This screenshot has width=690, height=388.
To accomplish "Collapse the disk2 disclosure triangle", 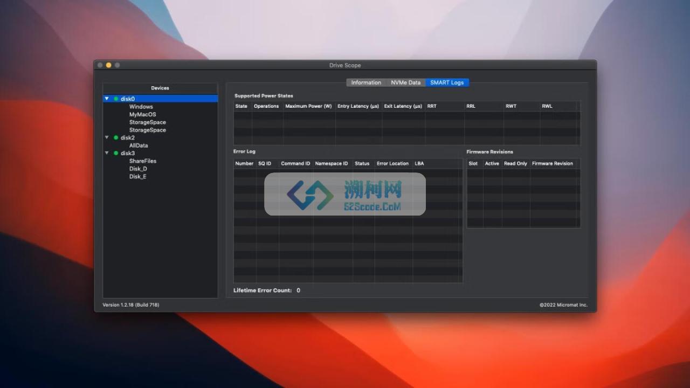I will click(x=107, y=137).
